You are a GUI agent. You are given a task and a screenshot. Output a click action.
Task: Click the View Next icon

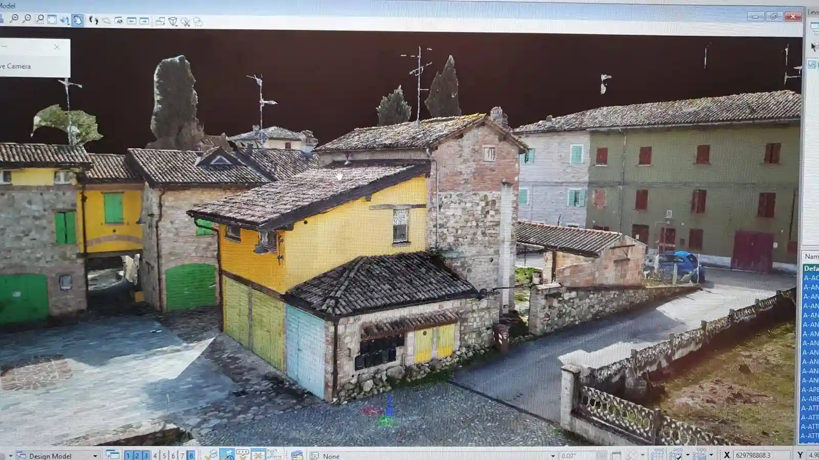144,21
